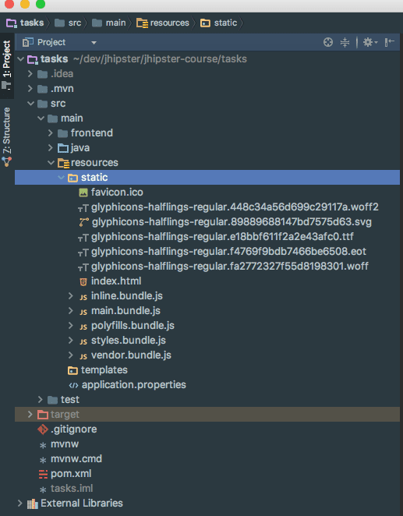Collapse the src folder arrow
The width and height of the screenshot is (403, 516).
coord(30,104)
